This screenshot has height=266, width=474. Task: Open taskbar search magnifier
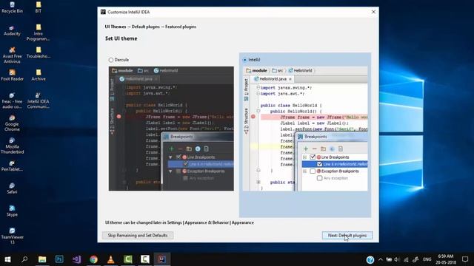click(24, 259)
